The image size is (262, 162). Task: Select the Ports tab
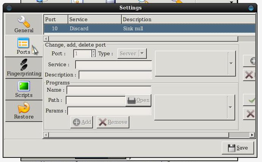24,46
